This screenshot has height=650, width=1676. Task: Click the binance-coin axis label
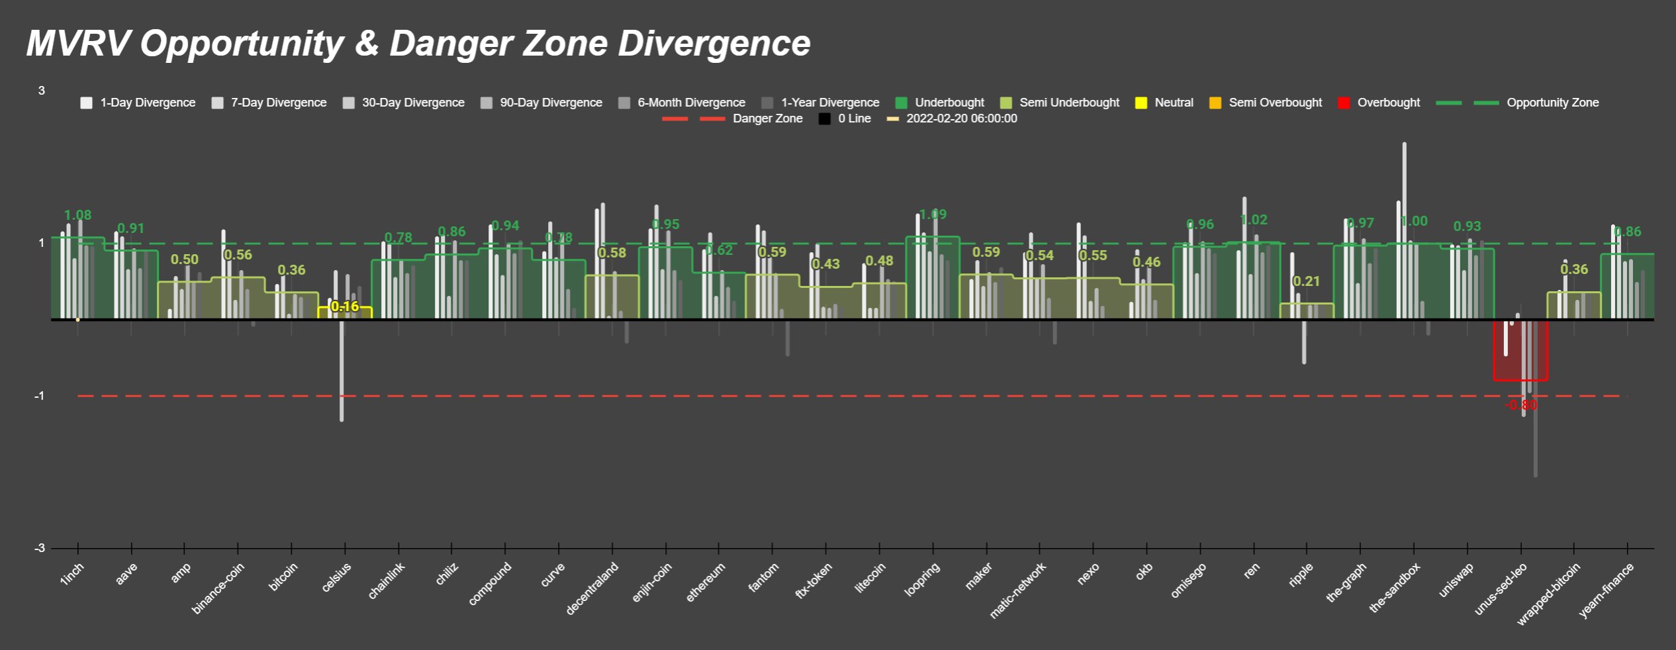218,588
